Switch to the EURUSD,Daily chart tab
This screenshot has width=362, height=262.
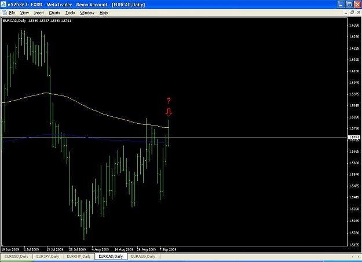16,256
